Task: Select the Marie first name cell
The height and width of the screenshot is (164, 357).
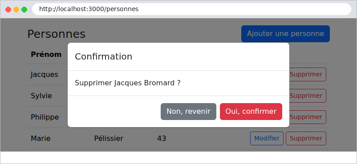Action: coord(41,138)
